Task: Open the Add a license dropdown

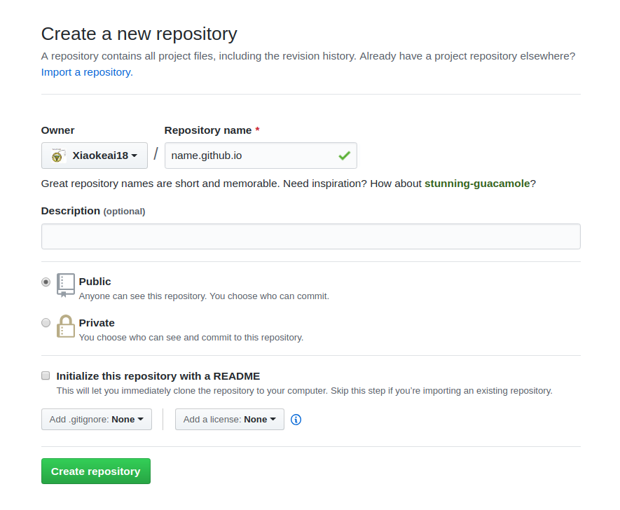Action: tap(230, 420)
